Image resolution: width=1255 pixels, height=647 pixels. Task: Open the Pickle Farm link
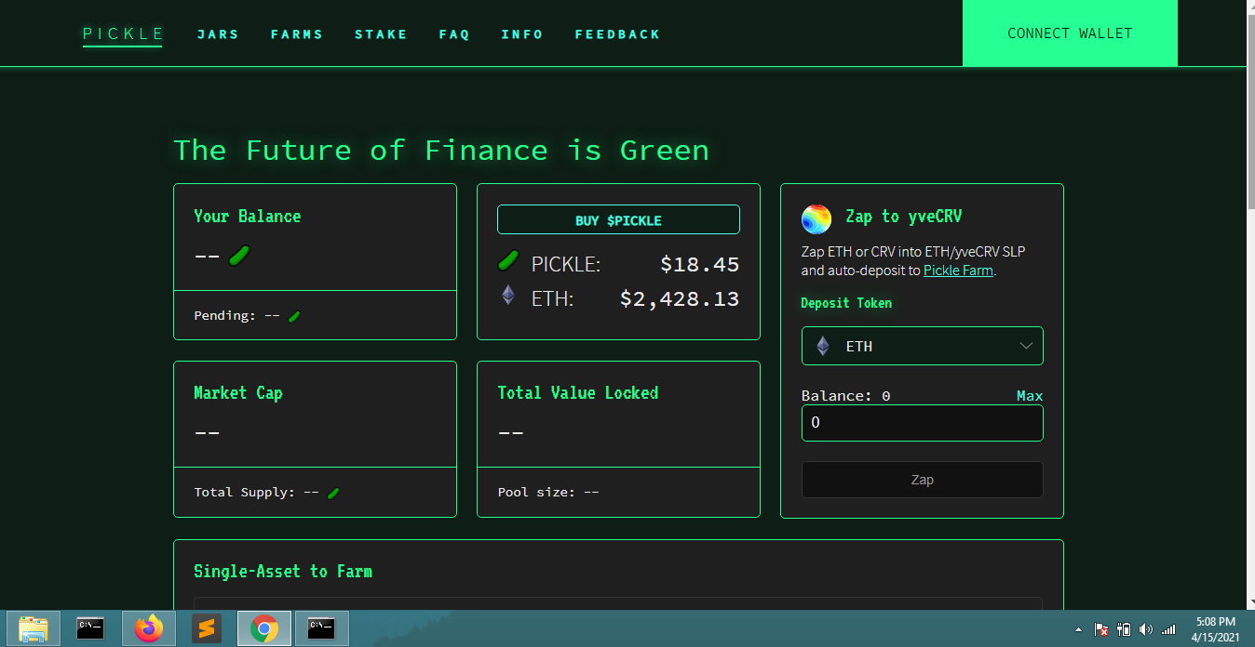tap(957, 270)
